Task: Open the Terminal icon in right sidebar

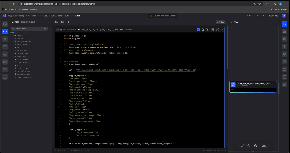Action: click(x=284, y=77)
